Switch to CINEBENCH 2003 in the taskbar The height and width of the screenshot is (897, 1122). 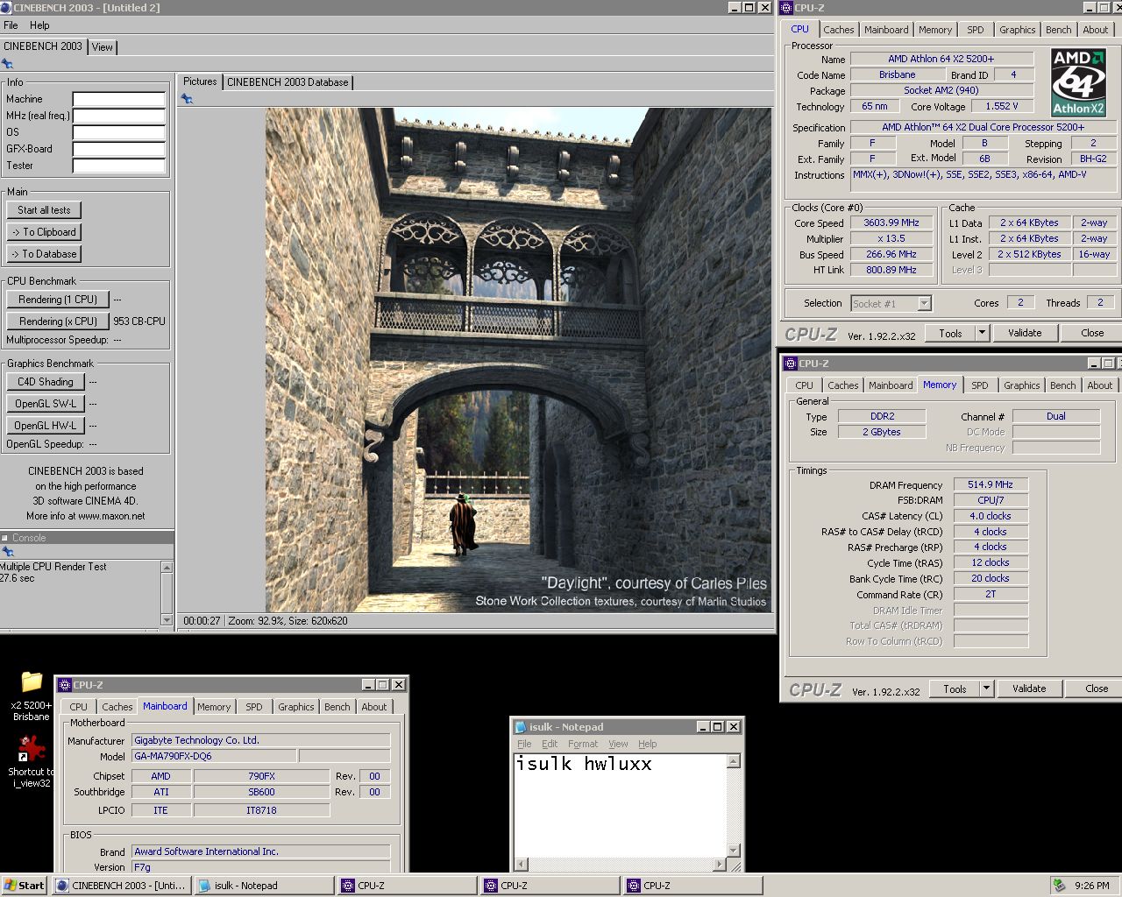click(121, 886)
